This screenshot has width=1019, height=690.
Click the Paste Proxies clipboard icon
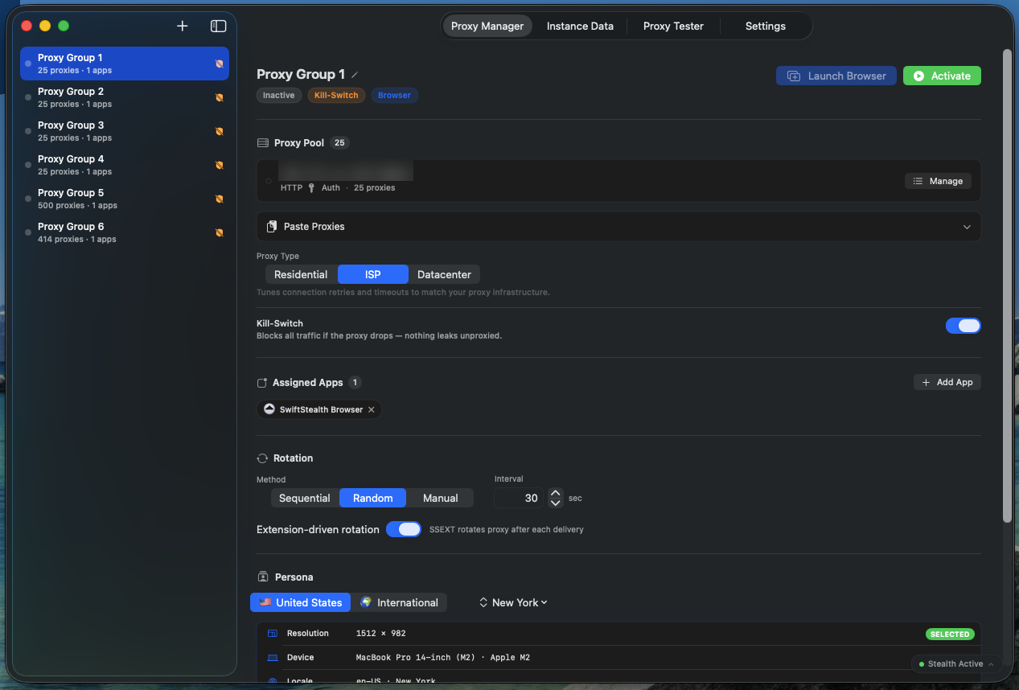(272, 227)
